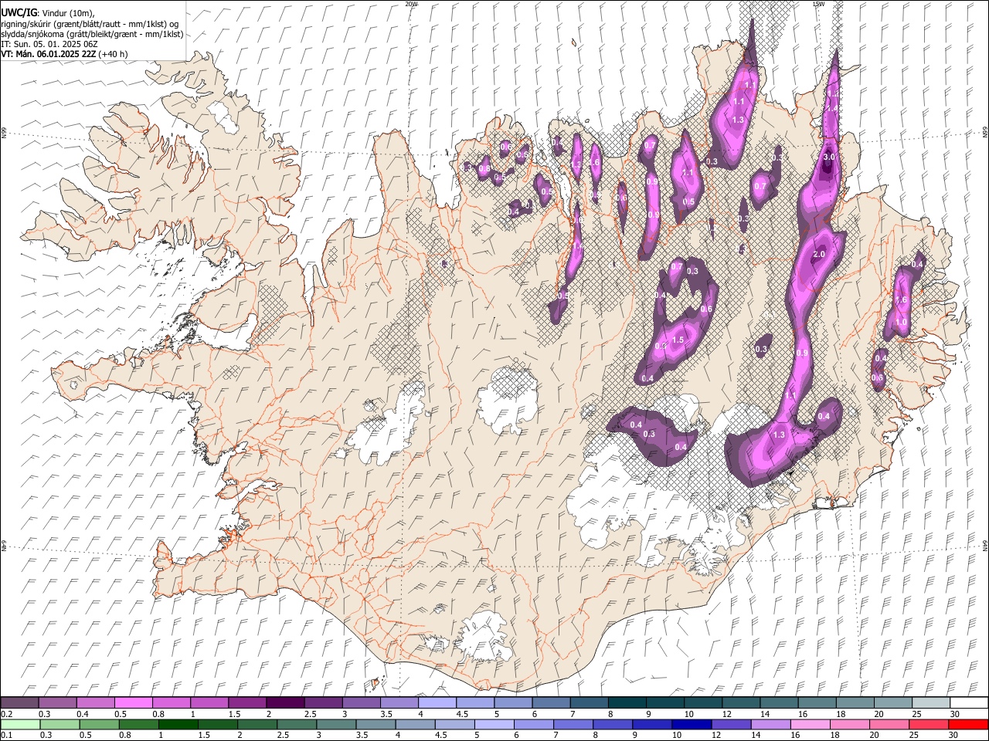Choose the deep navy blue 10 swatch in the lower legend row
Viewport: 989px width, 741px height.
692,724
